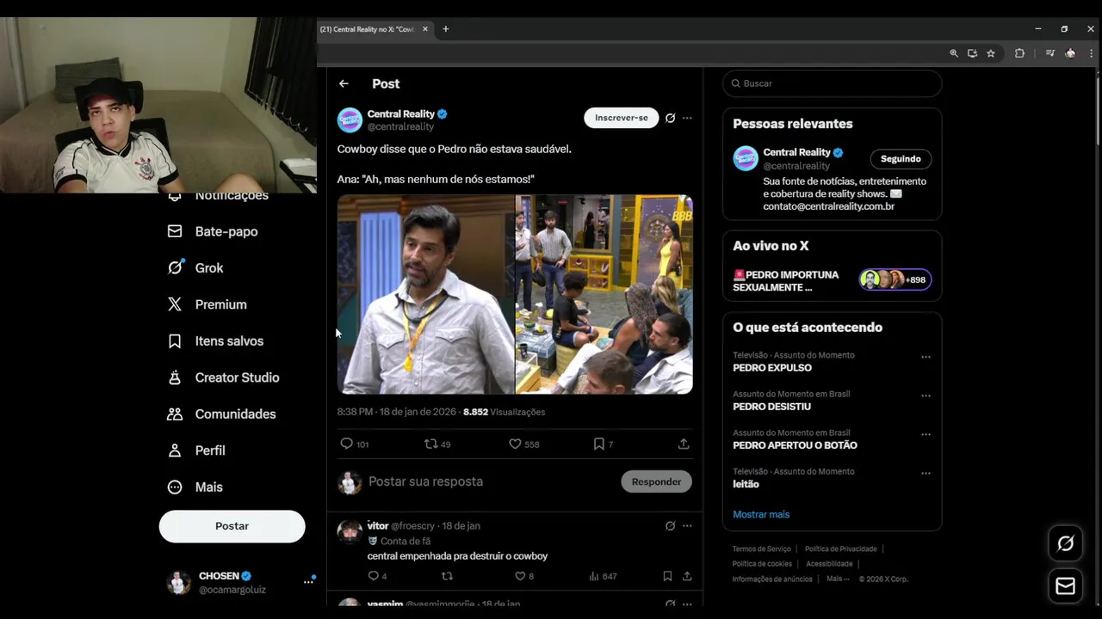Click Grok icon on vitor's reply
The height and width of the screenshot is (619, 1102).
coord(670,525)
